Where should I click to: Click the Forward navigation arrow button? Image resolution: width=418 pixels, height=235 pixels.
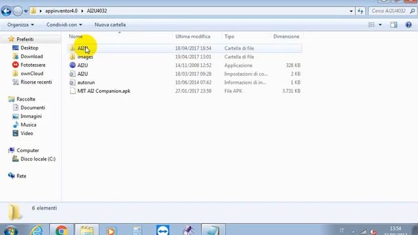tap(18, 11)
